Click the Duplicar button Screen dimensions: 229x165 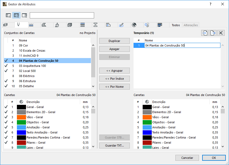[x=115, y=41]
